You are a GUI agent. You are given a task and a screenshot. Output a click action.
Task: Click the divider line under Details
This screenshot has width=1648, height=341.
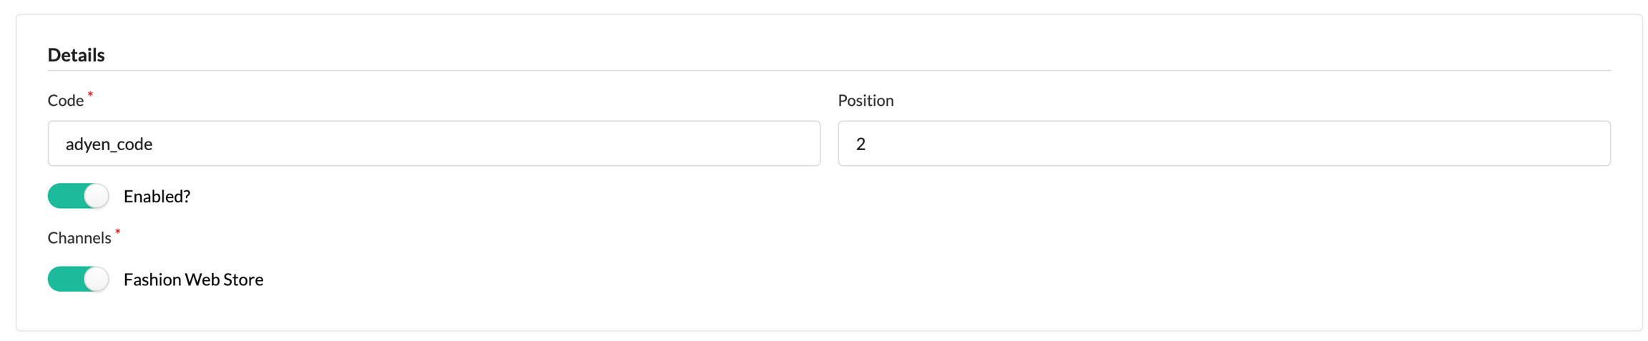coord(828,71)
